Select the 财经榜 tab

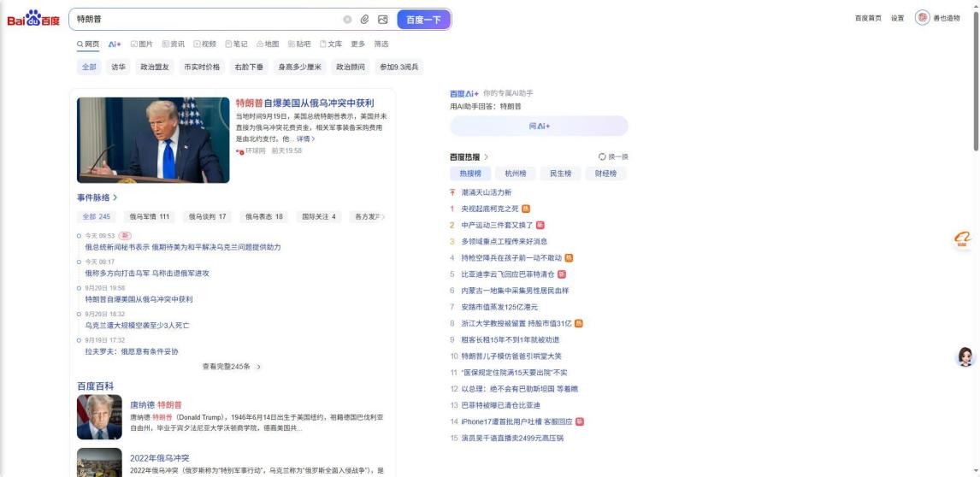605,174
